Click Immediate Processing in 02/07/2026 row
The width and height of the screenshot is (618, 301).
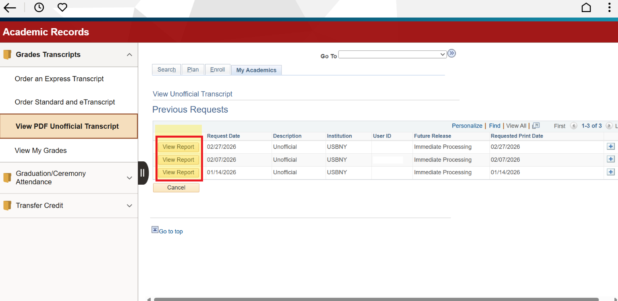coord(443,160)
